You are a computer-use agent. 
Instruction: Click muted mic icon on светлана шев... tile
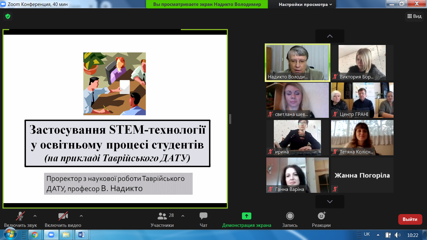pos(270,114)
